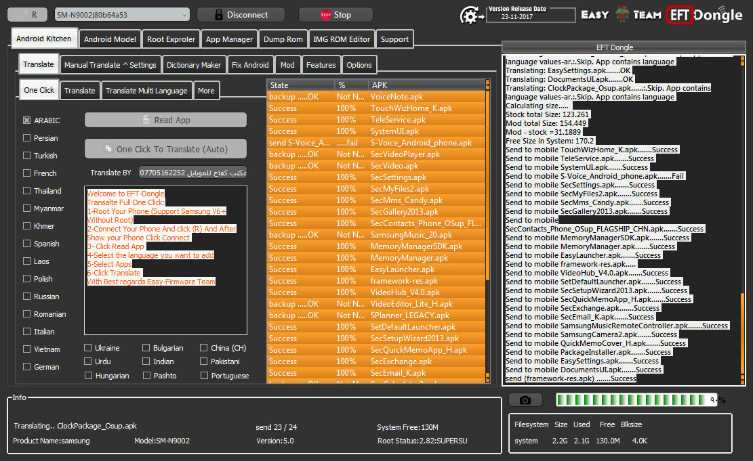Uncheck the ARABIC language checkbox
Image resolution: width=753 pixels, height=461 pixels.
point(27,120)
